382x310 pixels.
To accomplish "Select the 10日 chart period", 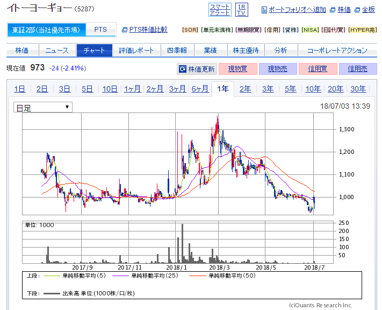I will point(110,89).
